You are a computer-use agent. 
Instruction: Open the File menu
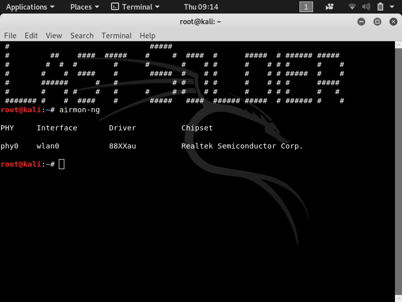tap(10, 35)
